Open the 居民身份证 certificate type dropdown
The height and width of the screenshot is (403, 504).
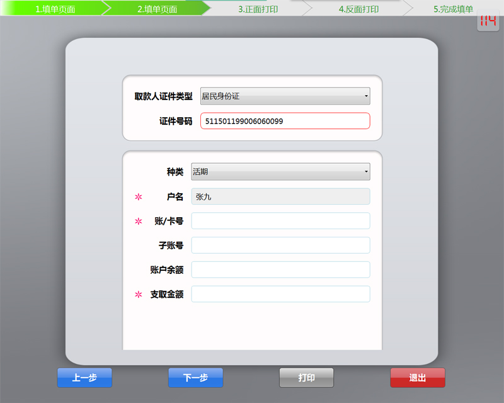(283, 96)
